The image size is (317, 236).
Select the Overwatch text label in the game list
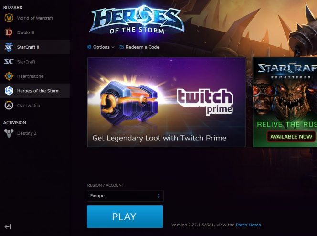[x=29, y=106]
